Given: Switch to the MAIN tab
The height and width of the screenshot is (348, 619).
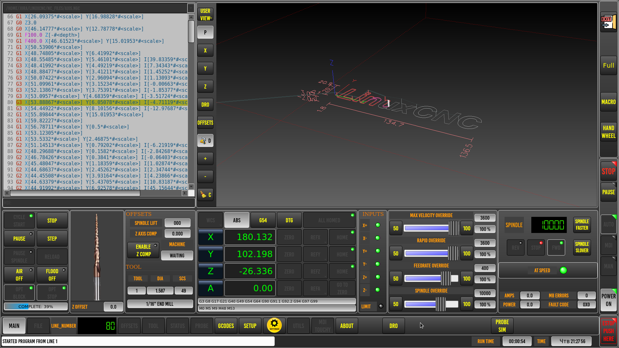Looking at the screenshot, I should [x=14, y=326].
